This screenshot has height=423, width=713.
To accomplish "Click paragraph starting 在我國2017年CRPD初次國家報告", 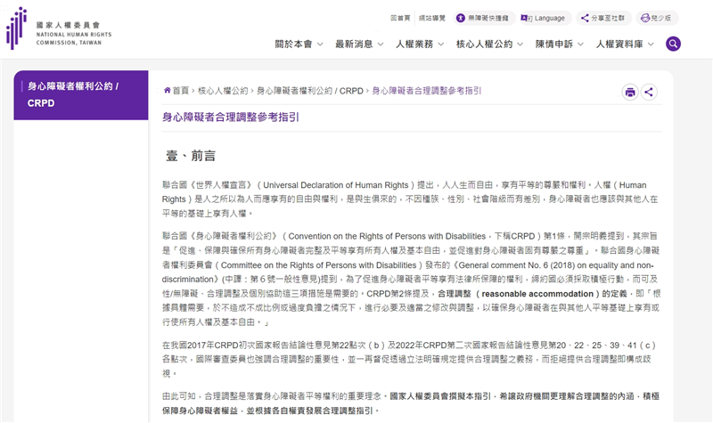I will click(x=409, y=359).
